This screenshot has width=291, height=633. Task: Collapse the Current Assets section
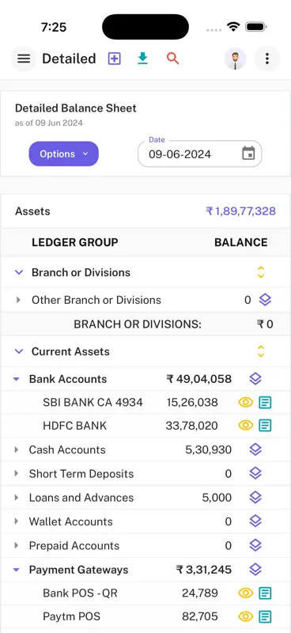coord(18,351)
